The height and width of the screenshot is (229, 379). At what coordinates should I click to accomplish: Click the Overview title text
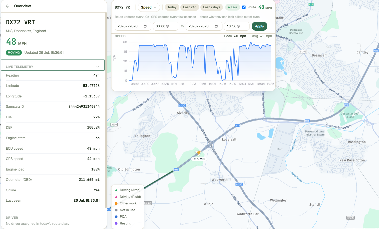point(23,6)
